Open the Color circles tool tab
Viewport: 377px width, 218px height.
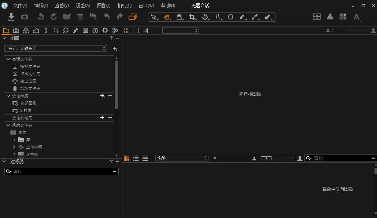click(26, 30)
